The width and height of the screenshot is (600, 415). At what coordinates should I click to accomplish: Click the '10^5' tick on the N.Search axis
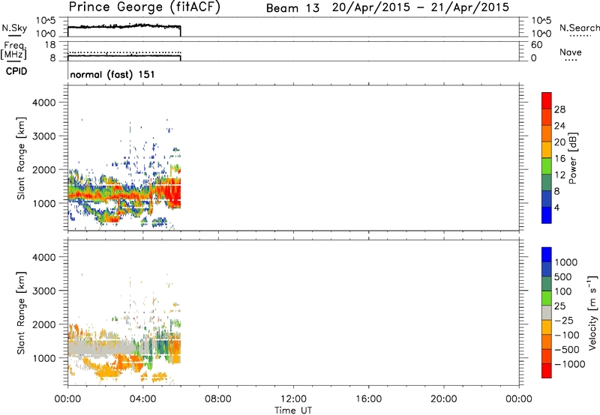coord(541,20)
